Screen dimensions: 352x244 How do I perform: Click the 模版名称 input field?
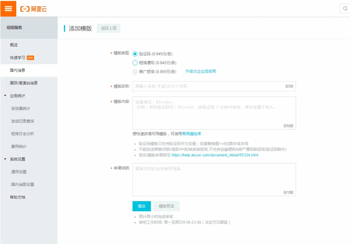[208, 86]
